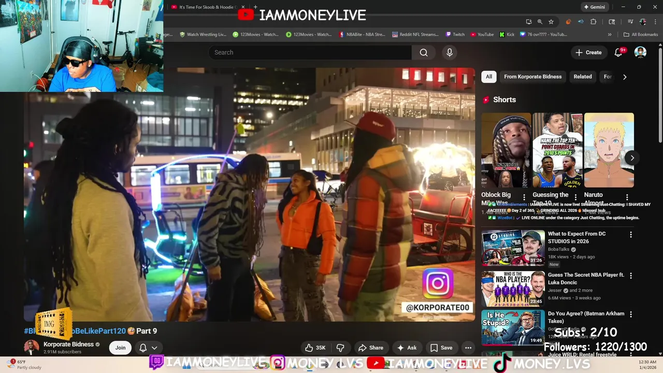
Task: Open the NBABite bookmark
Action: pyautogui.click(x=362, y=35)
